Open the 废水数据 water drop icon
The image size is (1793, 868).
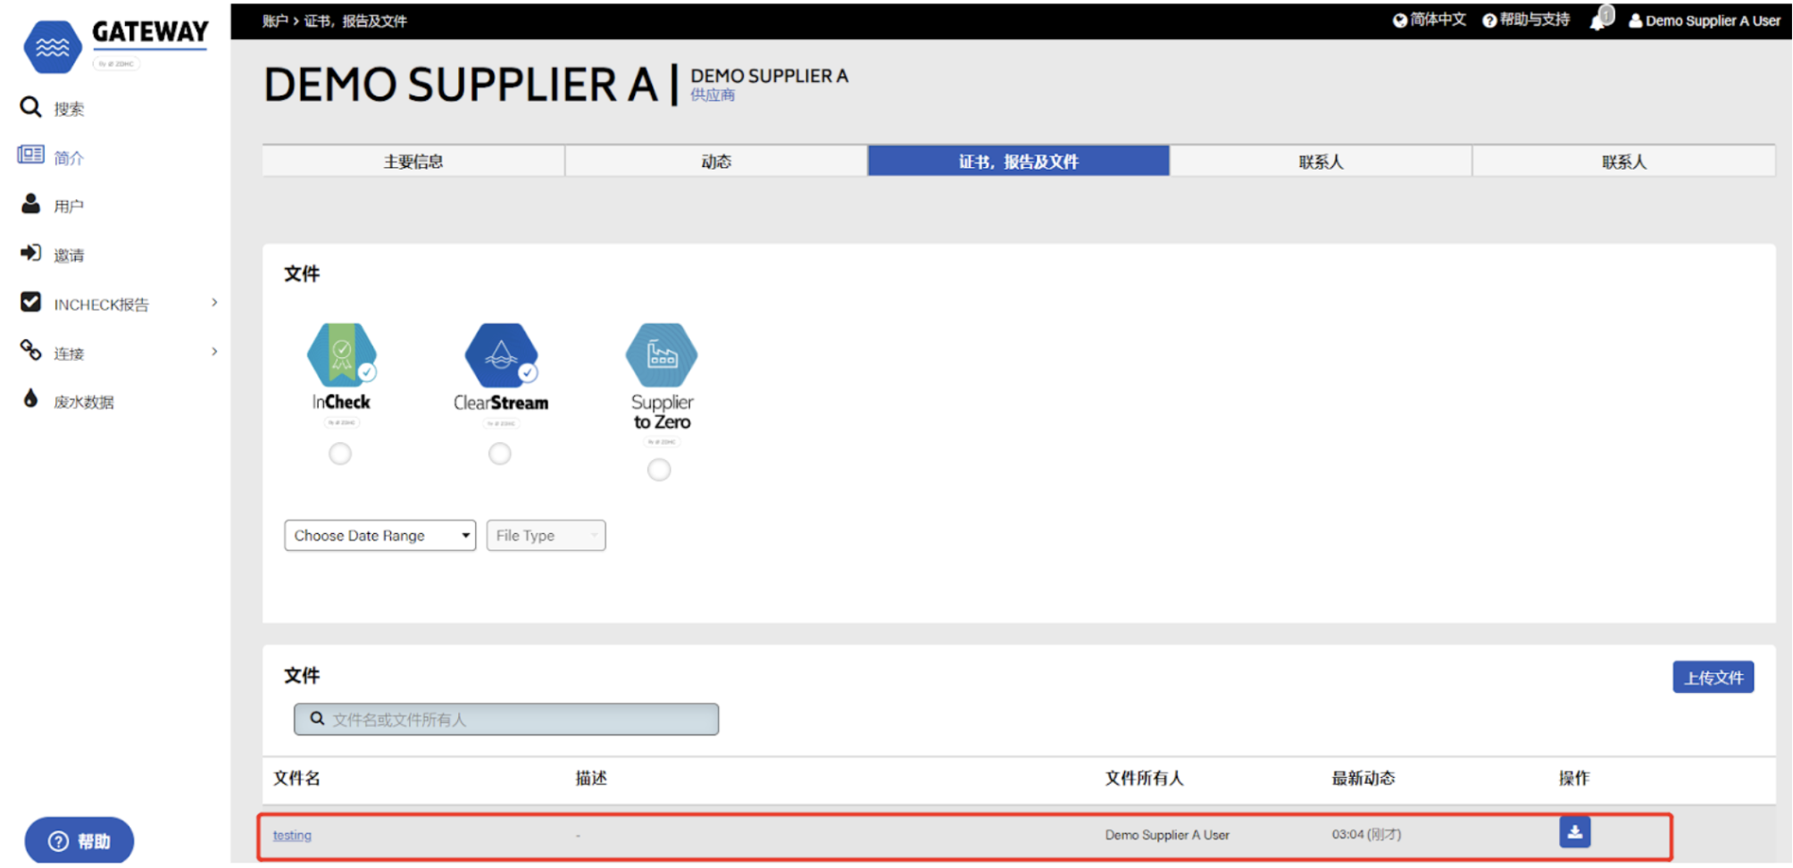coord(30,399)
